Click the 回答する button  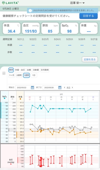(x=88, y=16)
